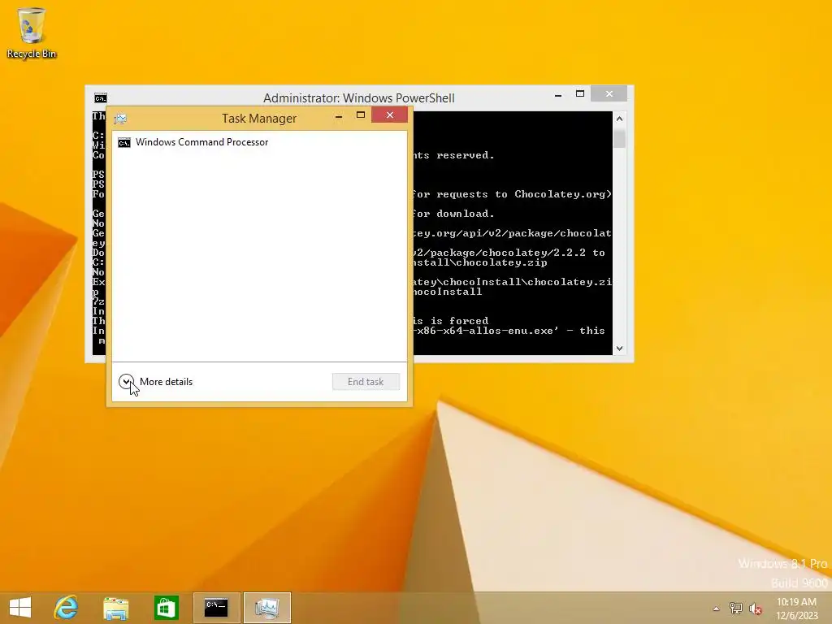832x624 pixels.
Task: Click the End task button
Action: [366, 382]
